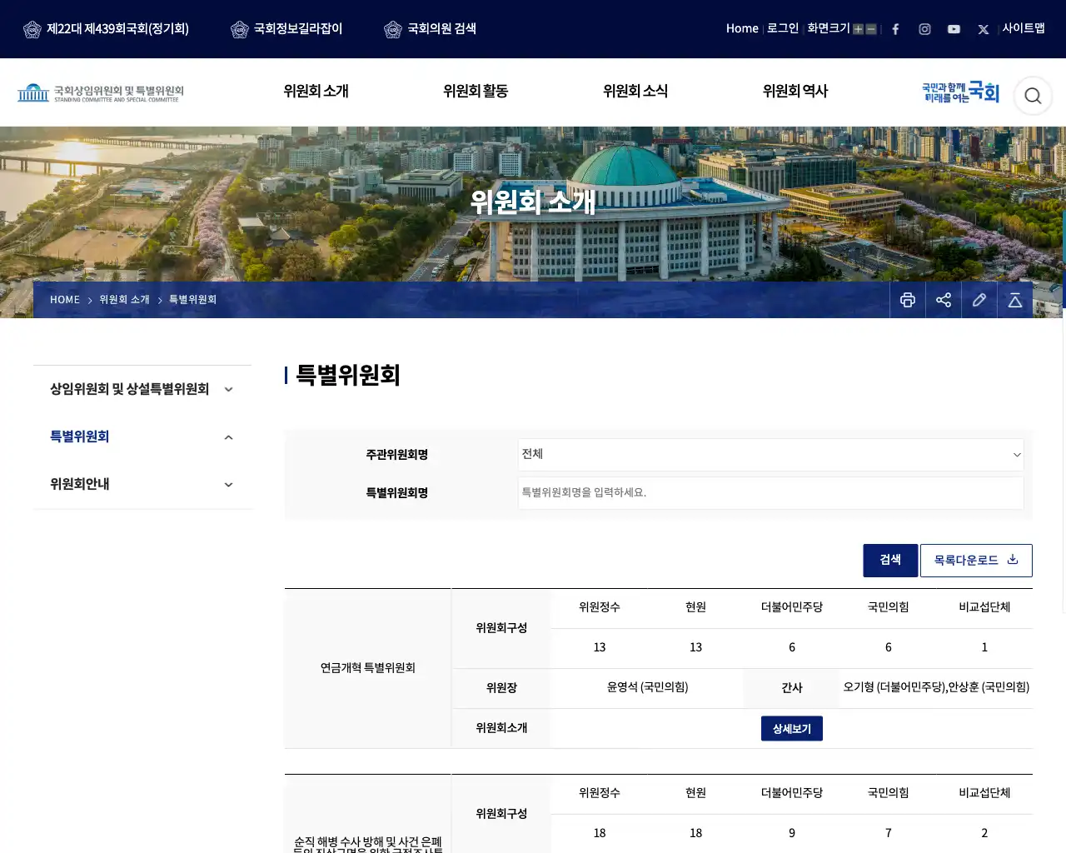
Task: Click 상세보기 for 연금개혁 특별위원회
Action: click(792, 729)
